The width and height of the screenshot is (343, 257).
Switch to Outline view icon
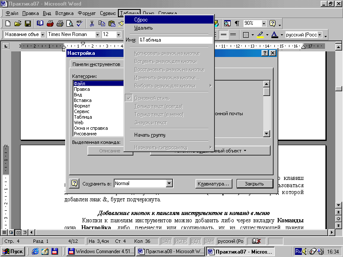[25, 232]
